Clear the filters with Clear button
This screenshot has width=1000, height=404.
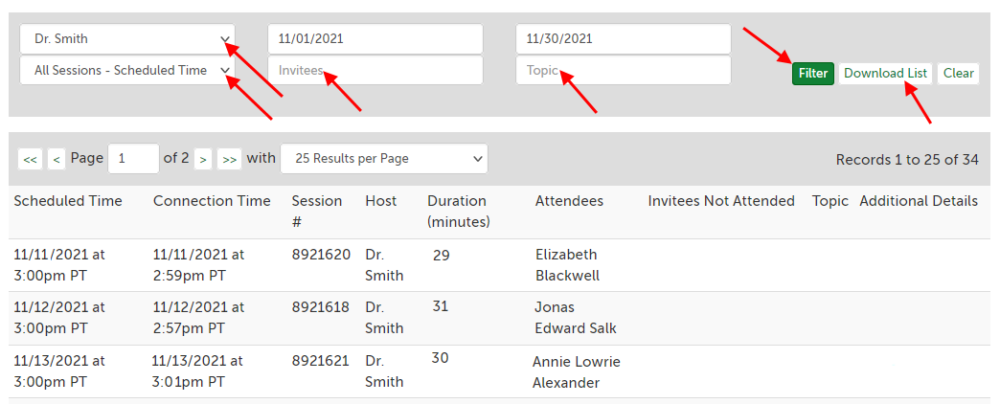958,74
